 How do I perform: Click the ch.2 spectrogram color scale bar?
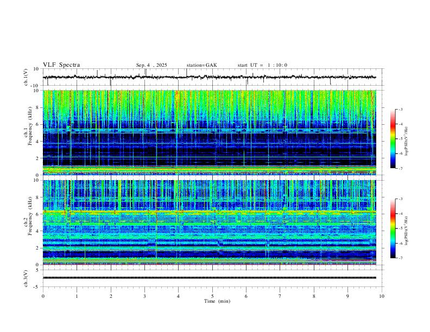(x=393, y=228)
